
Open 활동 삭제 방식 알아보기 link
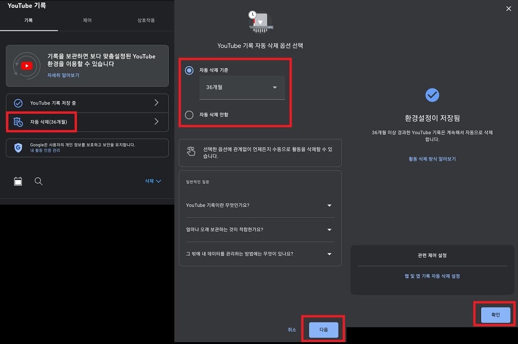coord(432,159)
